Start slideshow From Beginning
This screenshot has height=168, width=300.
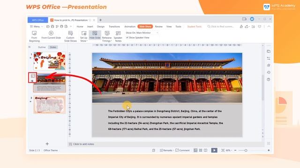tap(34, 36)
